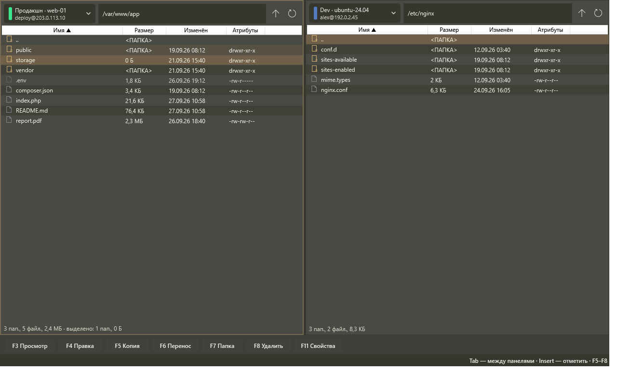Click the left panel status summary text

point(63,329)
